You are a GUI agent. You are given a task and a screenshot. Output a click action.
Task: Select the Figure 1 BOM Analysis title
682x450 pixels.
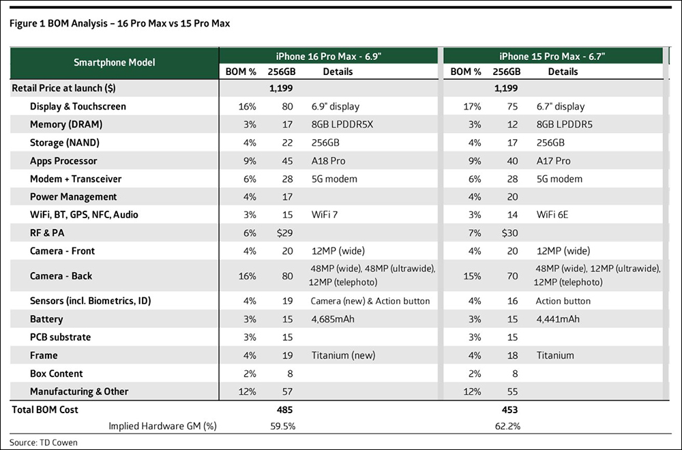coord(119,23)
